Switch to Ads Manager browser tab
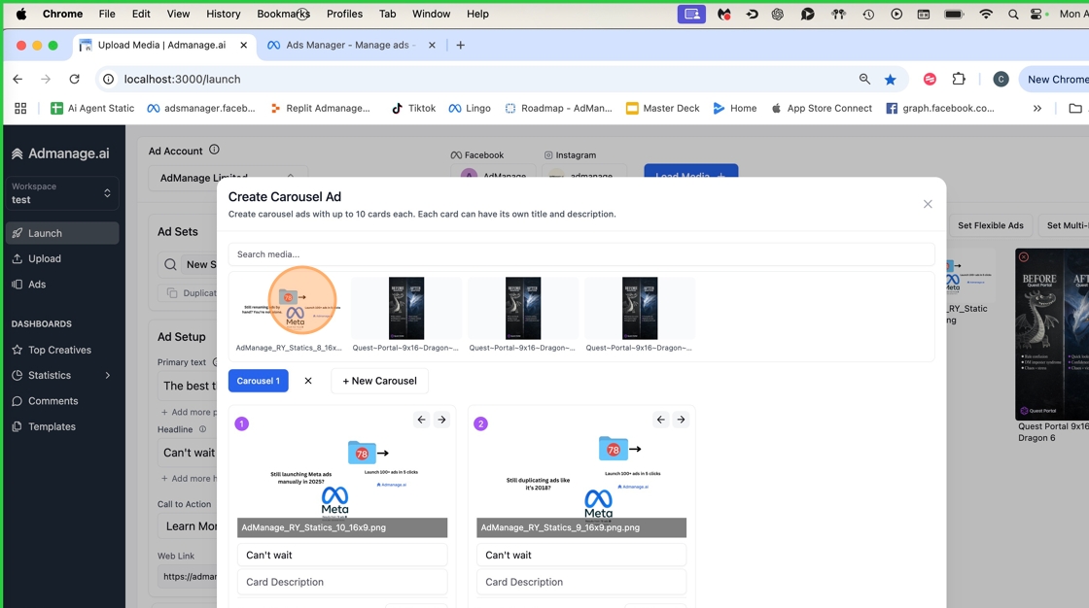This screenshot has height=608, width=1089. [x=351, y=45]
